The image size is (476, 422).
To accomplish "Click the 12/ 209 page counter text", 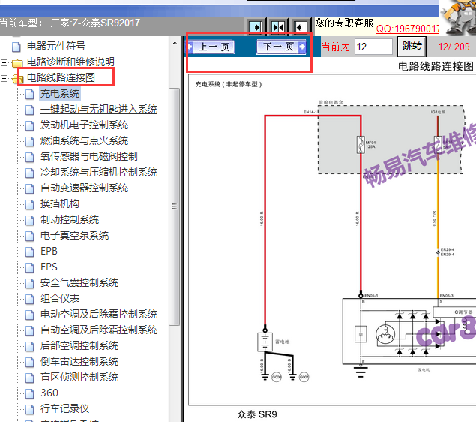I will (x=454, y=47).
